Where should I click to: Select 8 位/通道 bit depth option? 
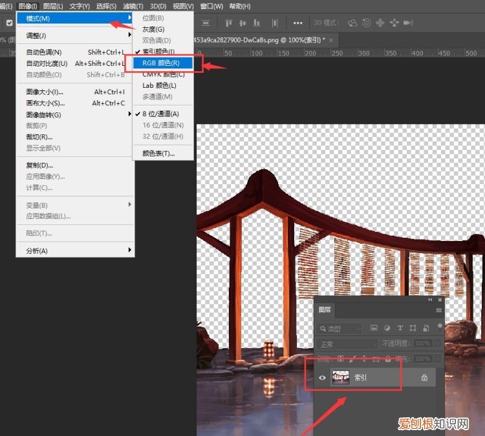click(160, 114)
